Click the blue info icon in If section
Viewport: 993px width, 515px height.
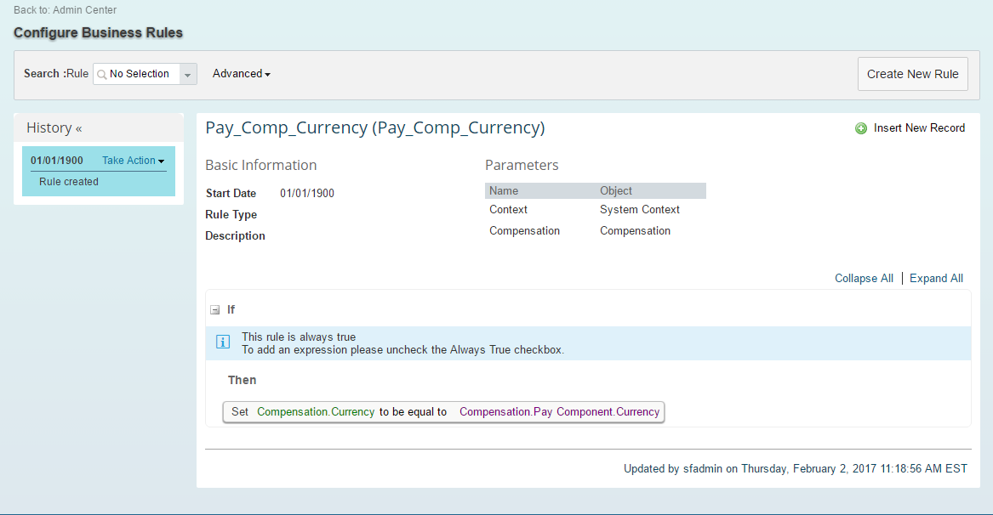tap(223, 342)
